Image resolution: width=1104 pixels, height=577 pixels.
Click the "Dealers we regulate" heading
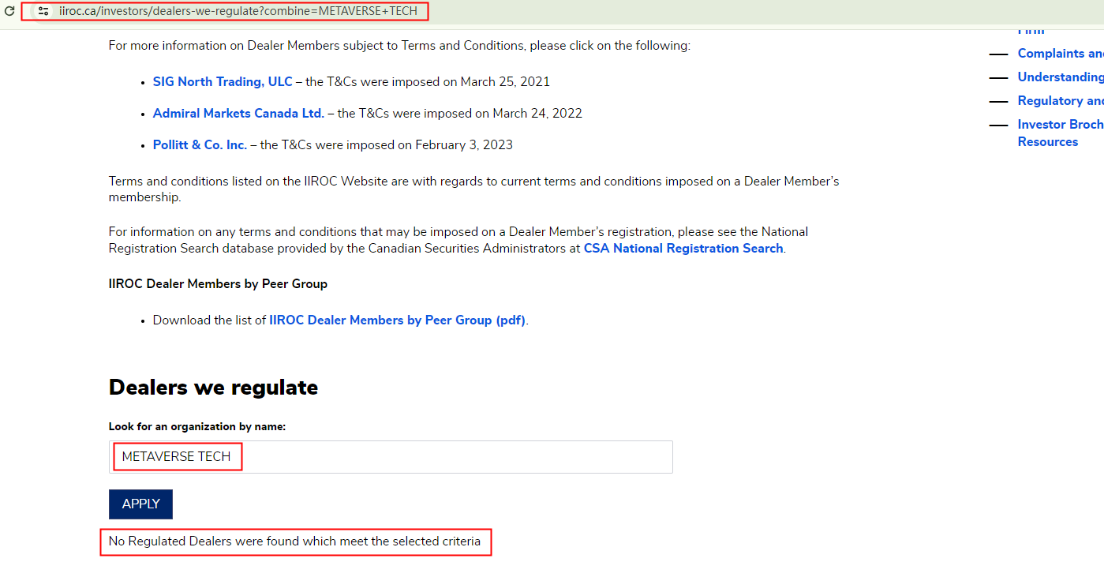(x=213, y=388)
